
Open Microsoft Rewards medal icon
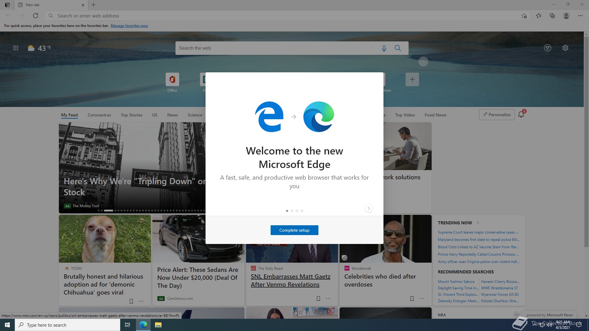tap(548, 48)
